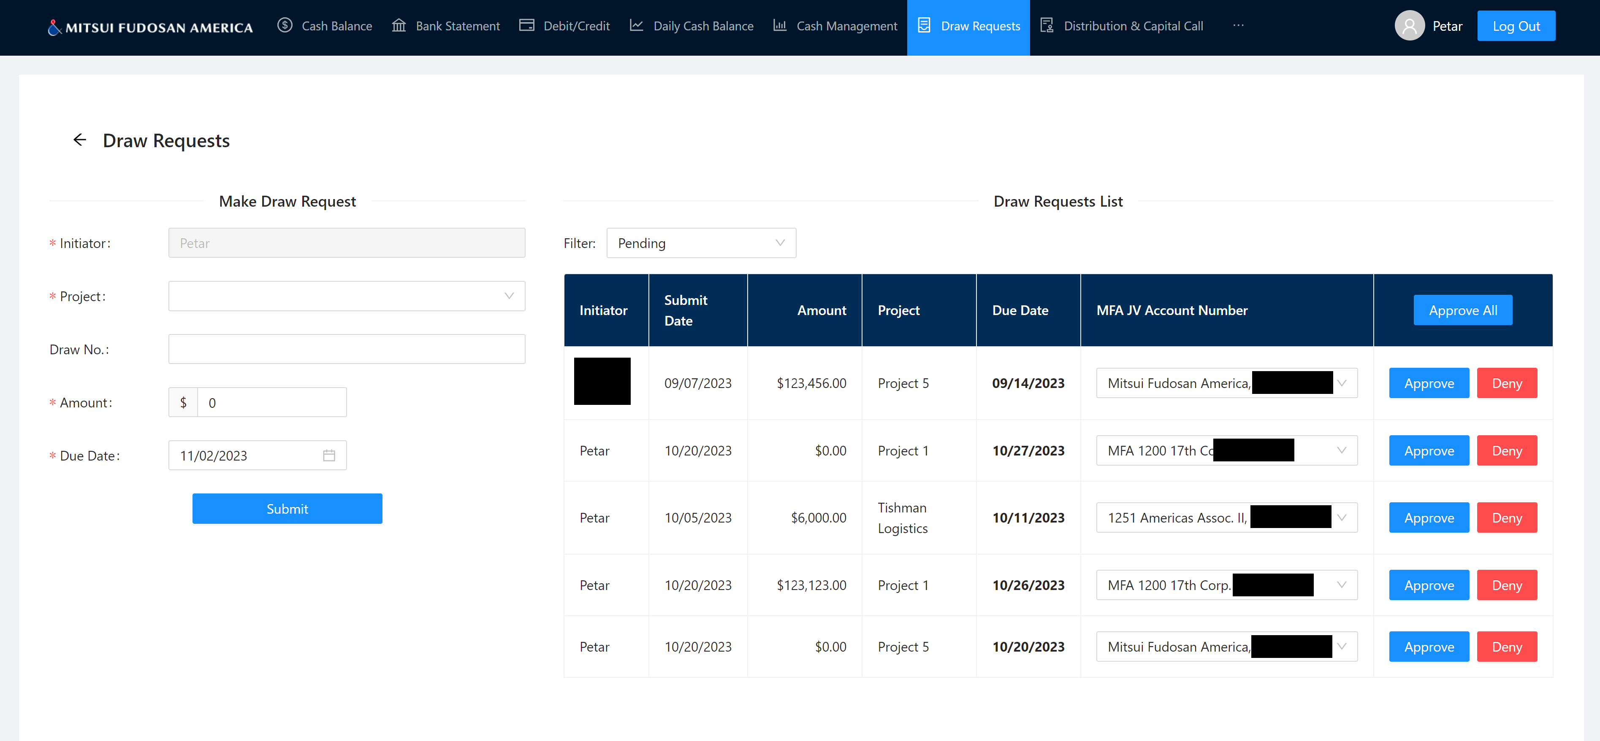Click the Debit/Credit card icon
This screenshot has width=1600, height=741.
coord(527,25)
